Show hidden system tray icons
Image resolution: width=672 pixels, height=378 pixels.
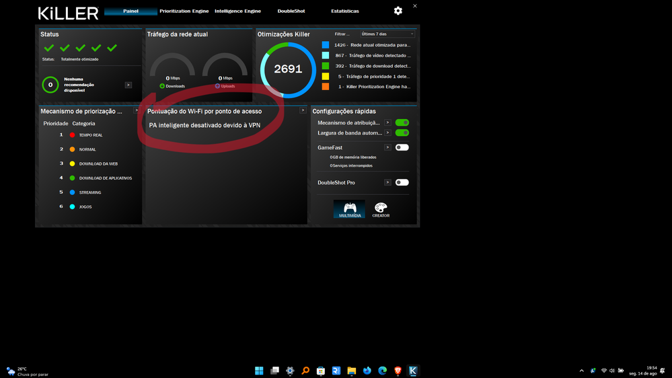pyautogui.click(x=582, y=371)
